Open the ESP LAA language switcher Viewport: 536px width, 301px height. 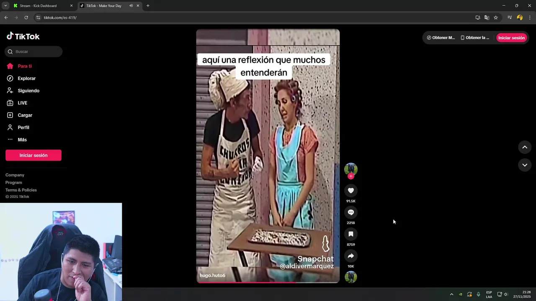click(x=489, y=294)
